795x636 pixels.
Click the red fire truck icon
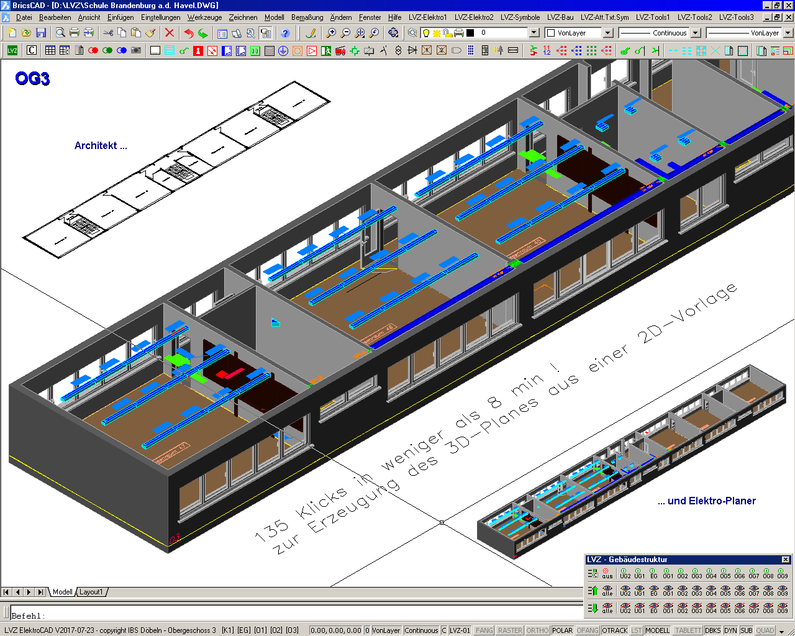pos(340,50)
